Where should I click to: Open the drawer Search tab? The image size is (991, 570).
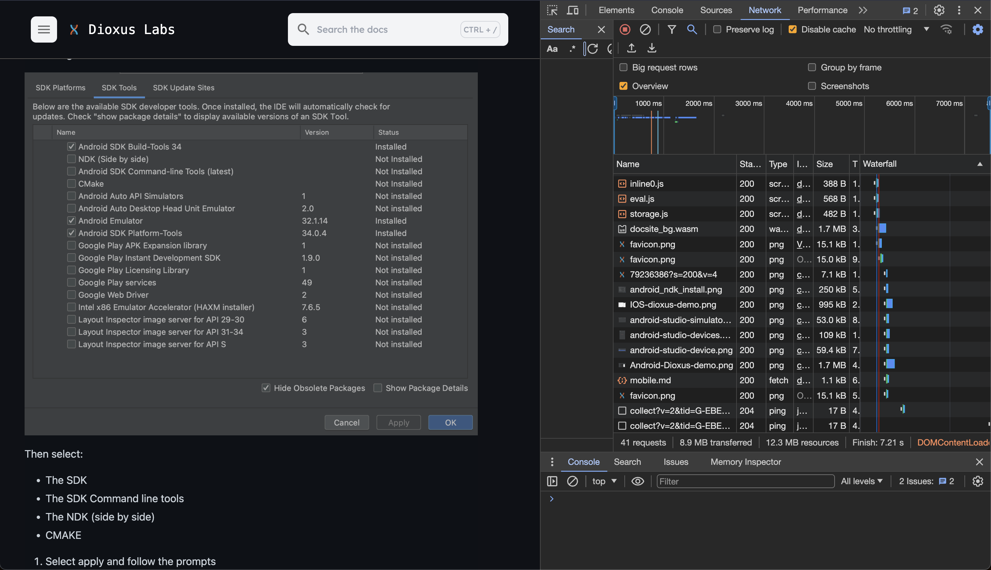point(627,462)
